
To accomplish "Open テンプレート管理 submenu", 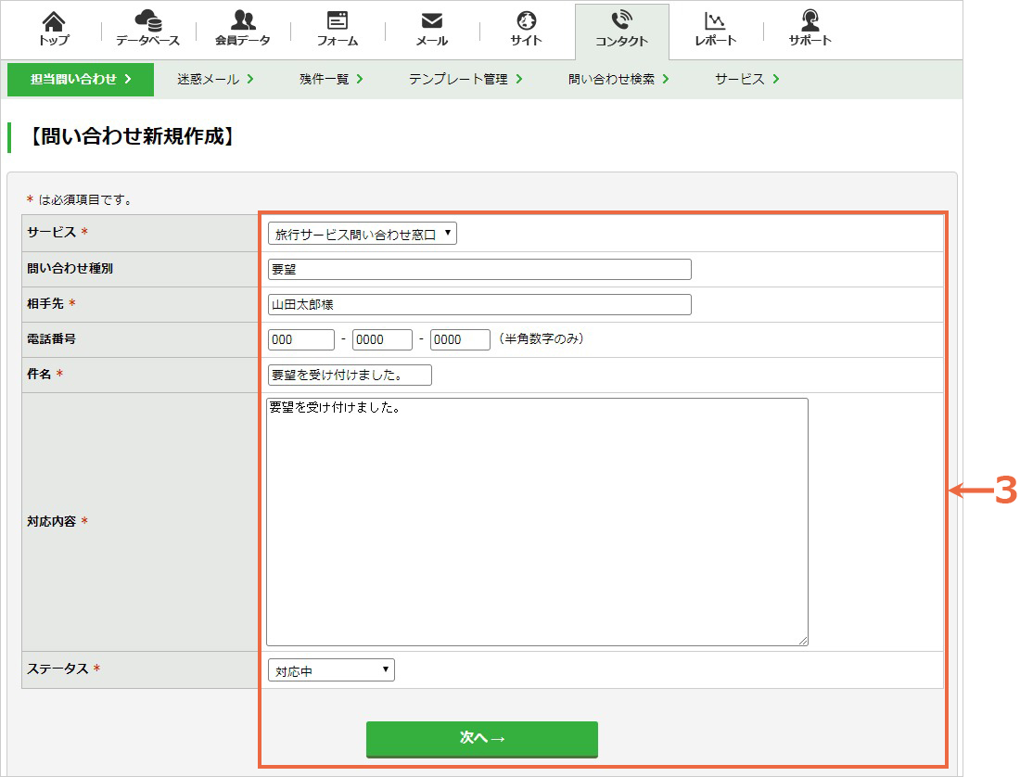I will point(465,80).
